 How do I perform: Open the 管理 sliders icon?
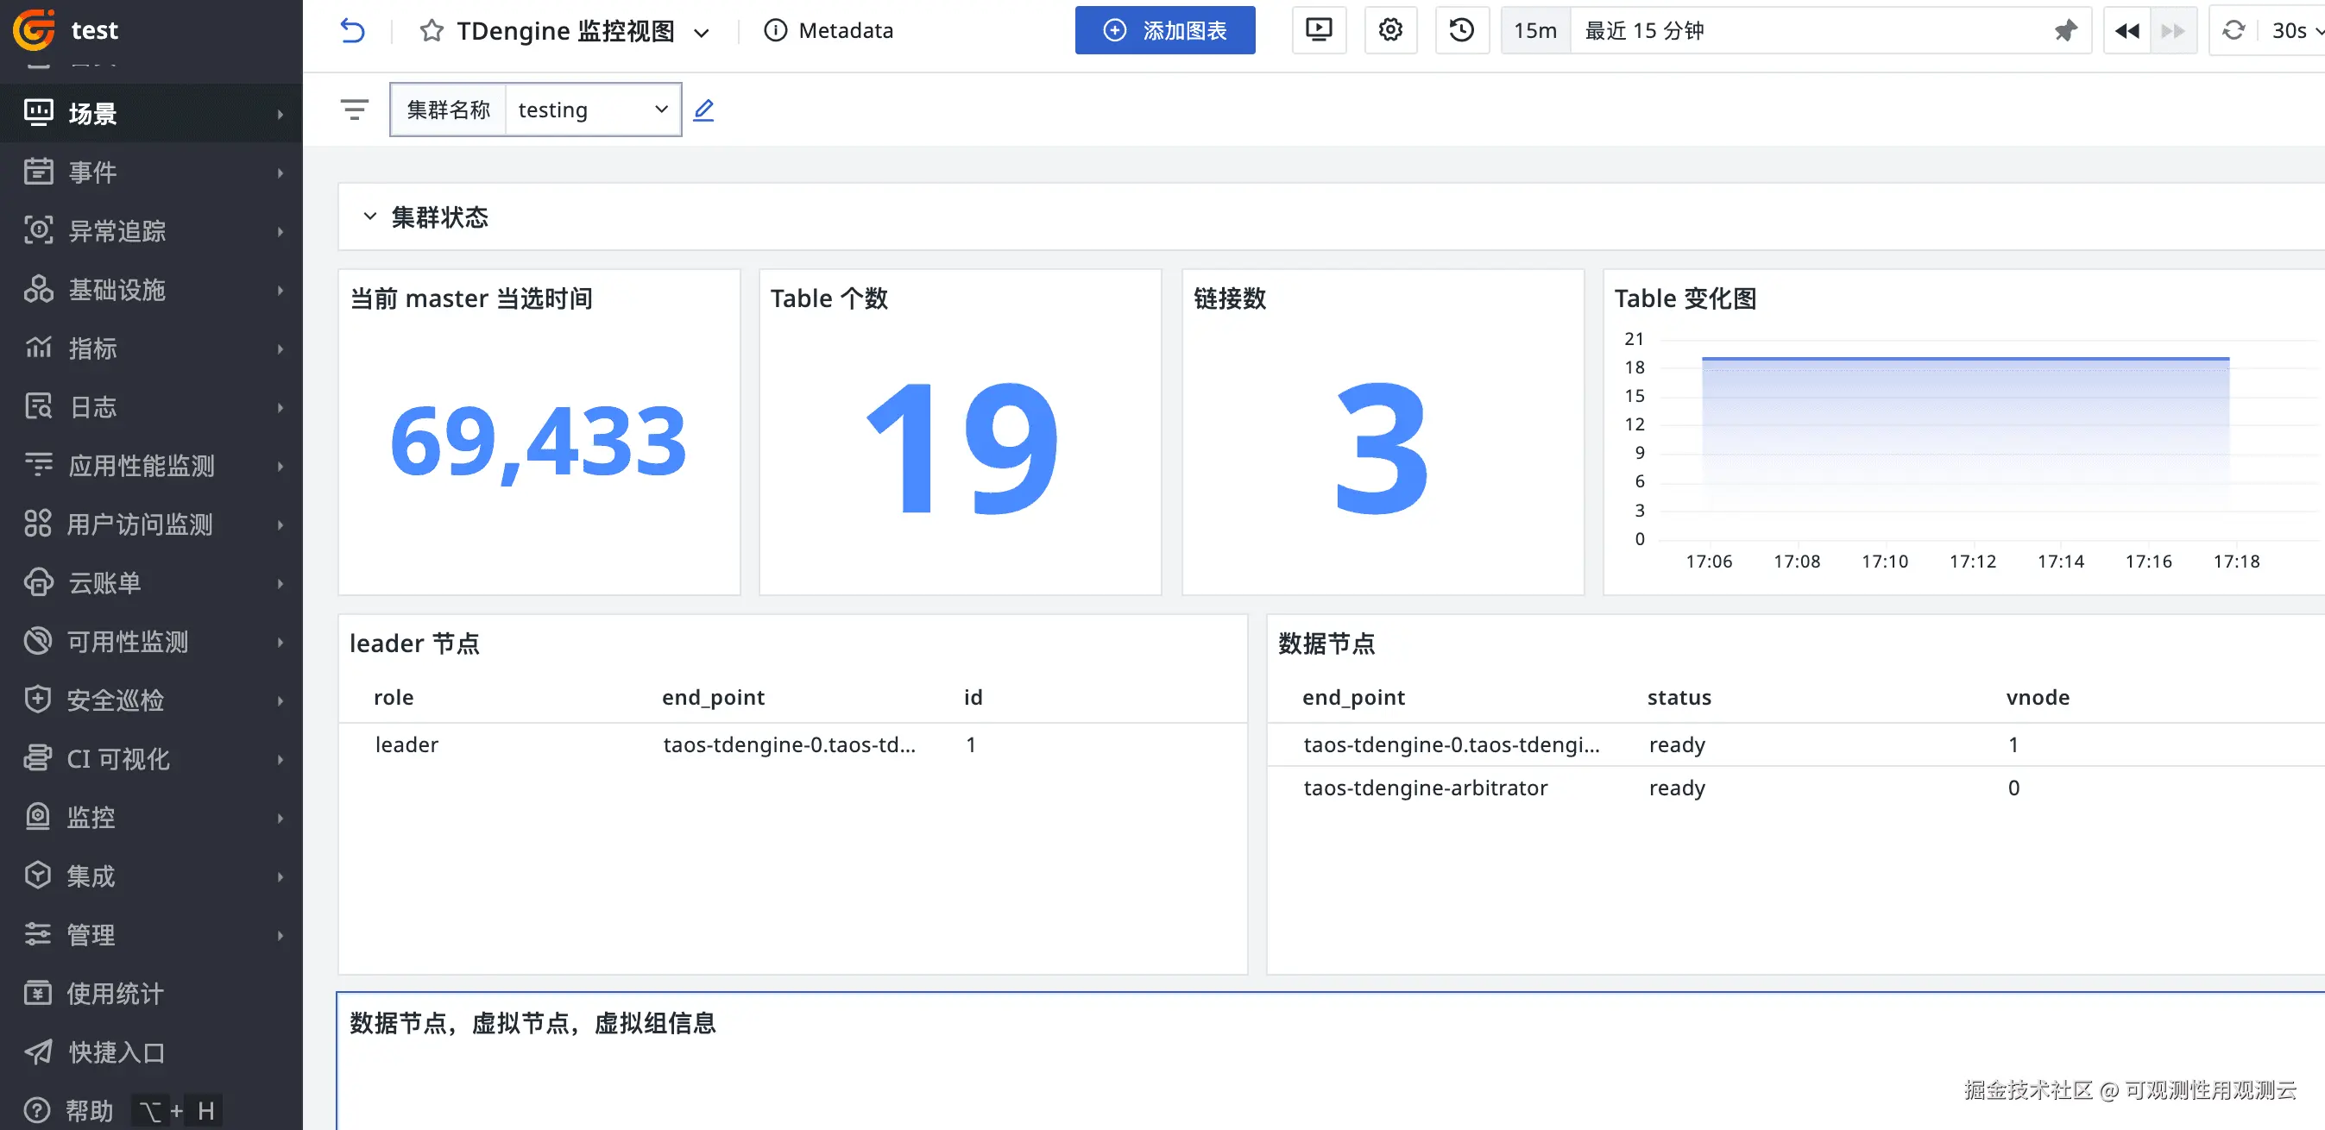pos(38,933)
